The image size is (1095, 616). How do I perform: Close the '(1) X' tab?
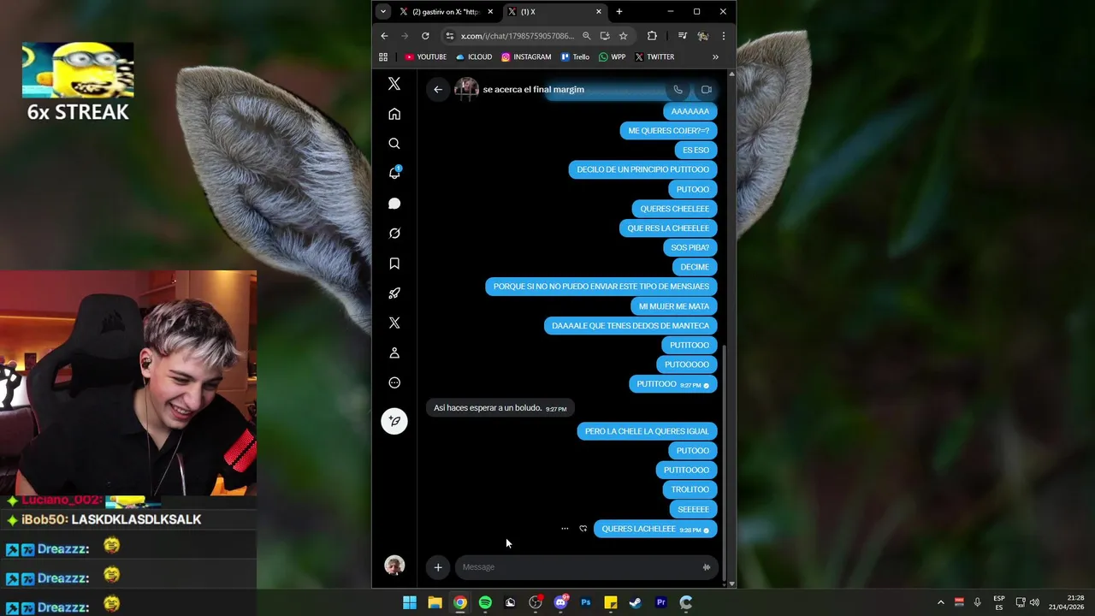(x=599, y=12)
